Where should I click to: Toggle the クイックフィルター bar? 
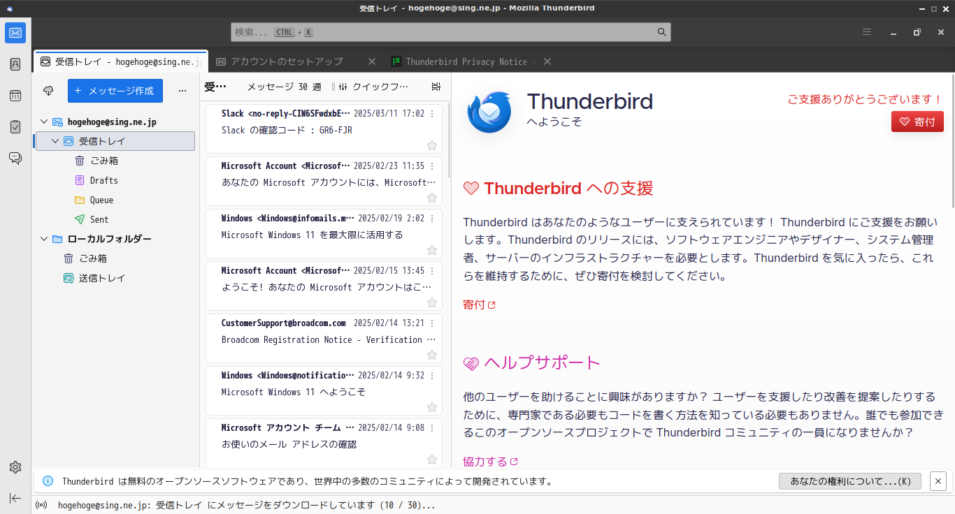(x=373, y=87)
